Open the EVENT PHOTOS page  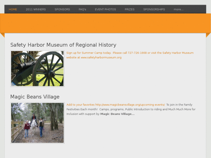105,9
